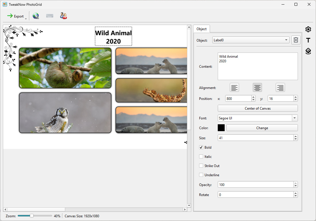
Task: Click the users toolbar icon
Action: point(63,16)
